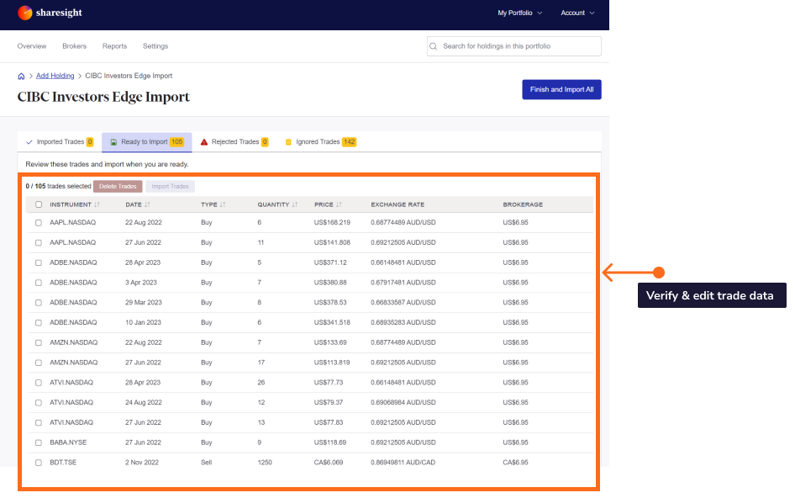Click the Import Trades button

[x=170, y=186]
